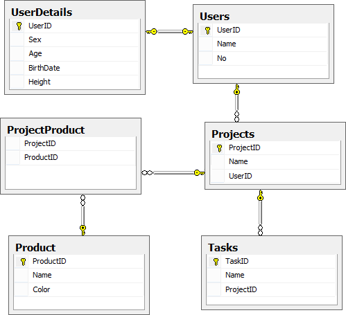Select the infinity endpoint above the Tasks table
The image size is (346, 315).
pyautogui.click(x=260, y=230)
